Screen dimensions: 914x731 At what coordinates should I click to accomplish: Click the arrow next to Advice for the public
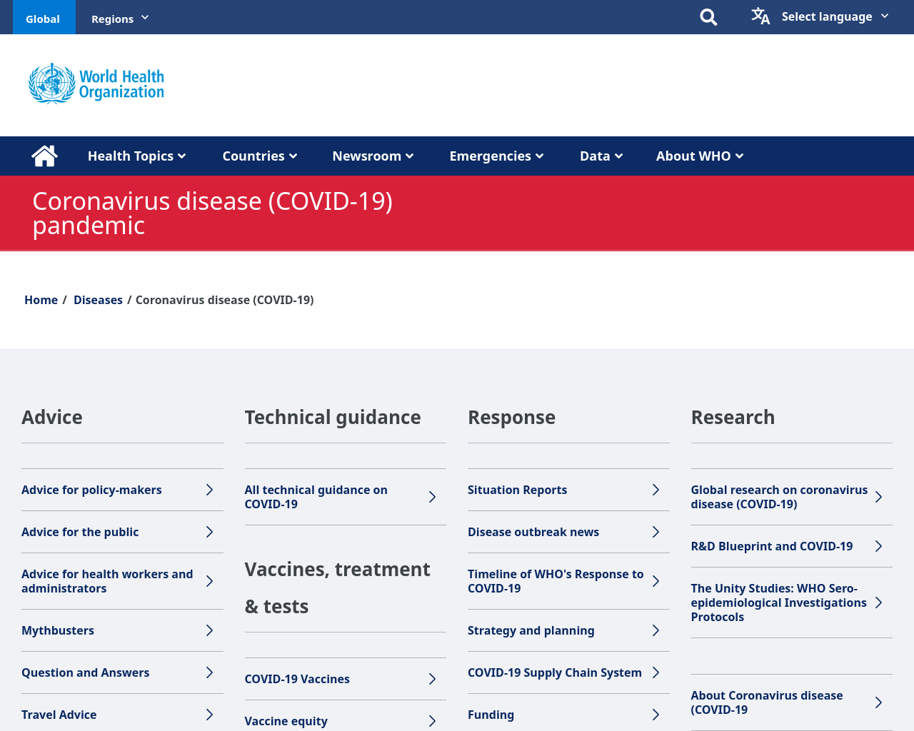click(209, 532)
